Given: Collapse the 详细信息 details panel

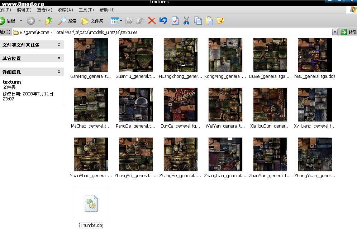Looking at the screenshot, I should tap(59, 72).
